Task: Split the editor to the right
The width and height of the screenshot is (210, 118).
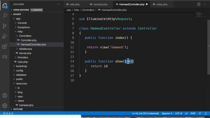Action: tap(199, 4)
